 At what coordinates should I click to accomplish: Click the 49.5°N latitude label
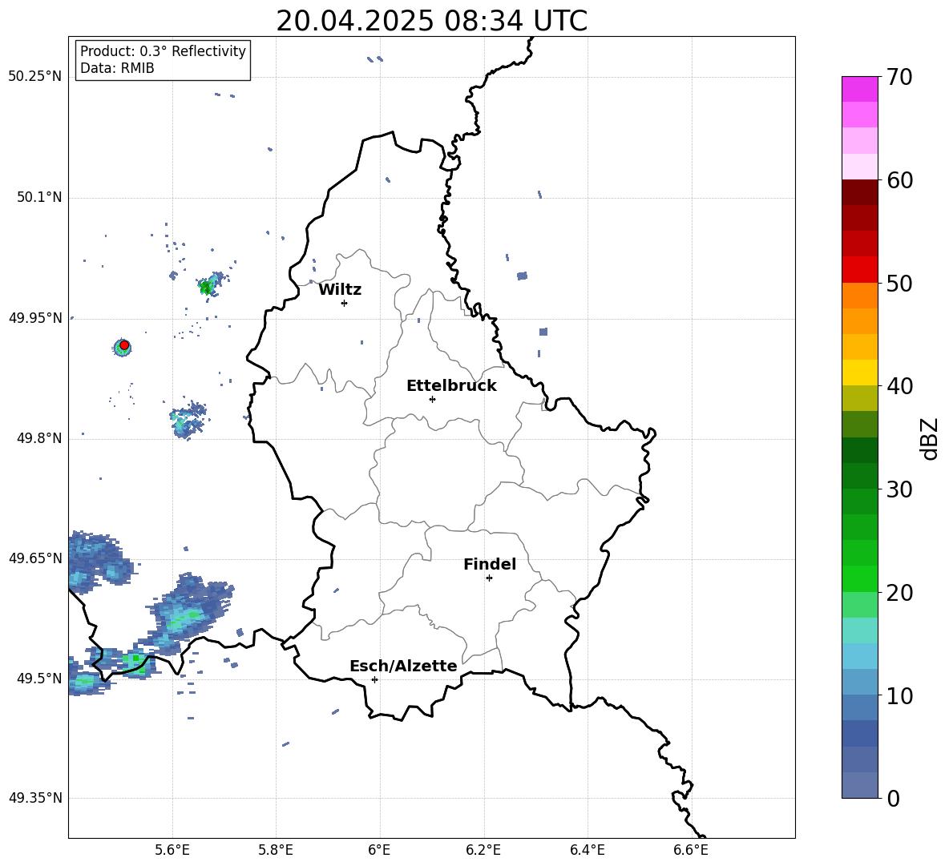39,679
